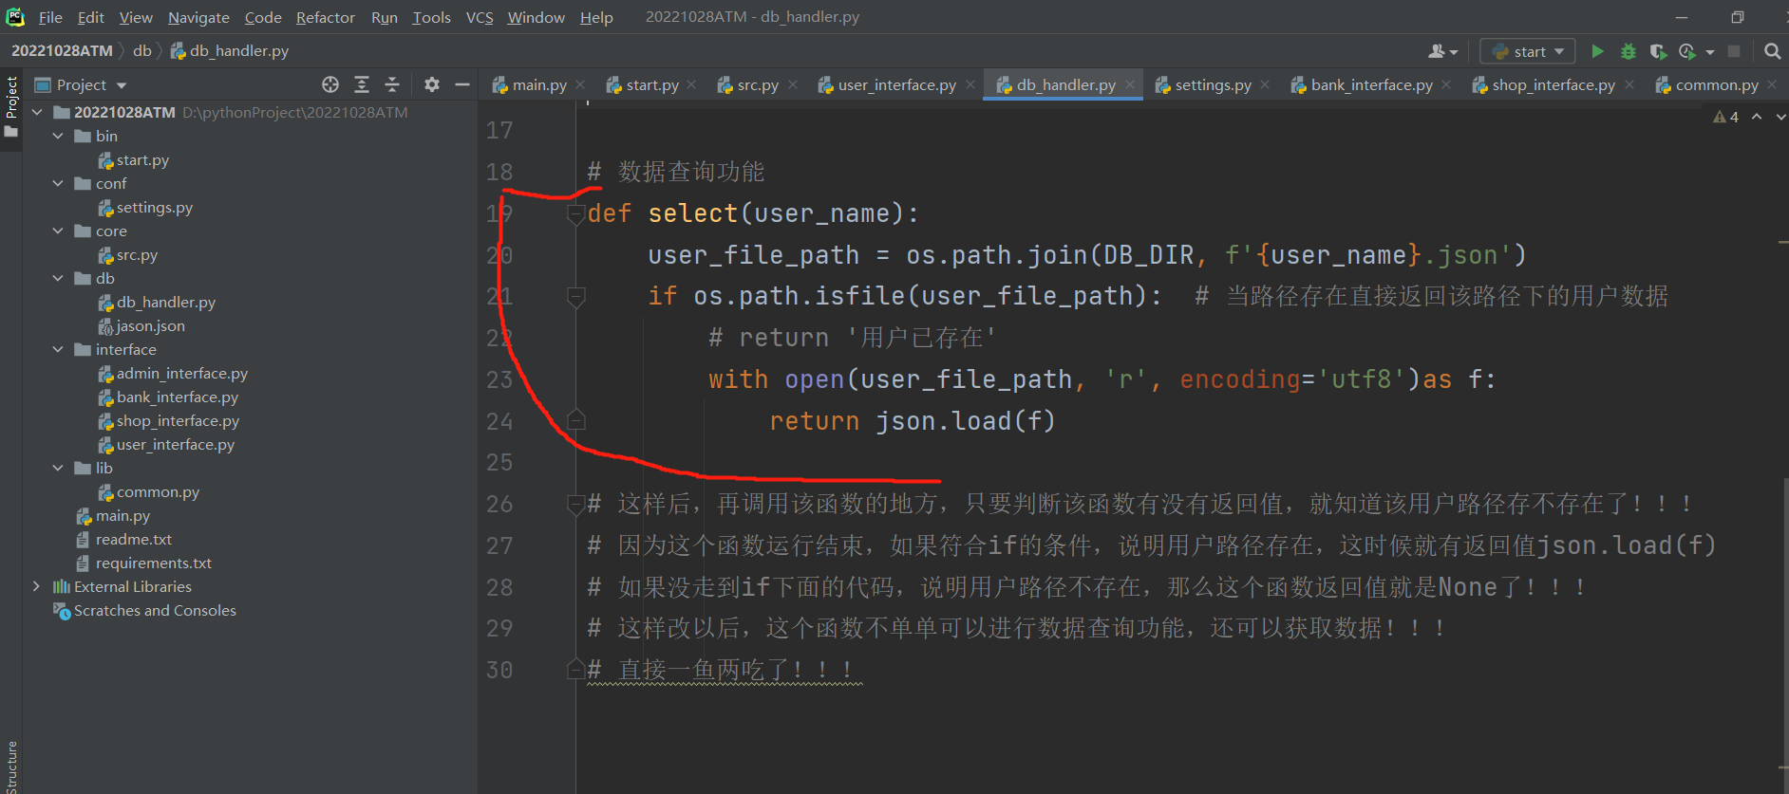The width and height of the screenshot is (1789, 794).
Task: Open the File menu
Action: tap(50, 17)
